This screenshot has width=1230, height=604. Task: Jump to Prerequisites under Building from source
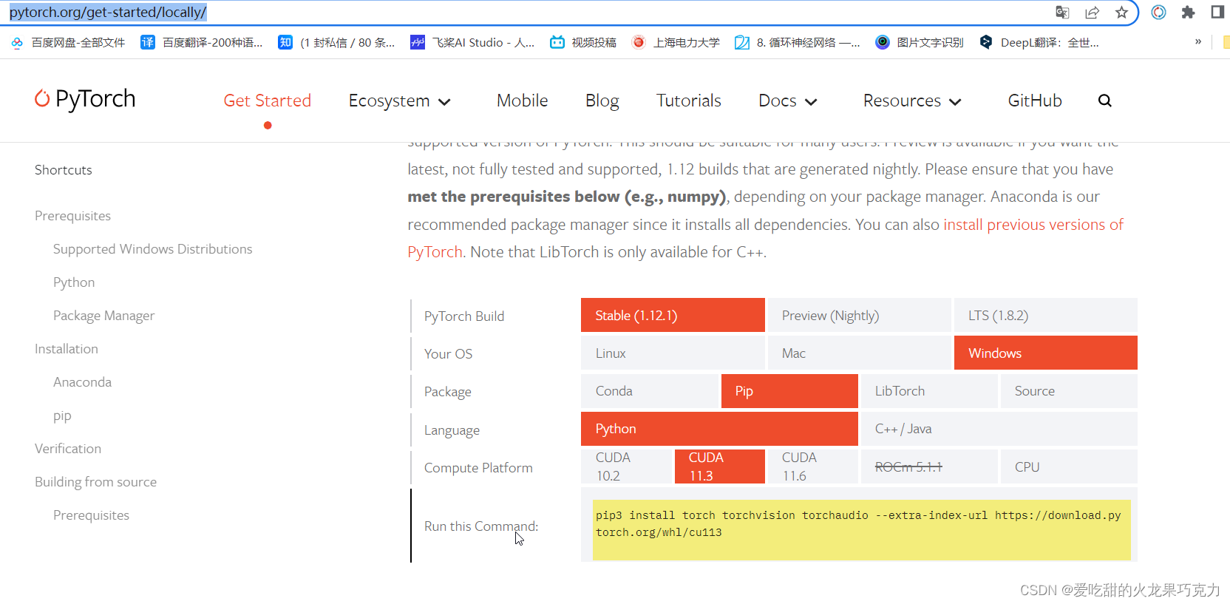91,515
